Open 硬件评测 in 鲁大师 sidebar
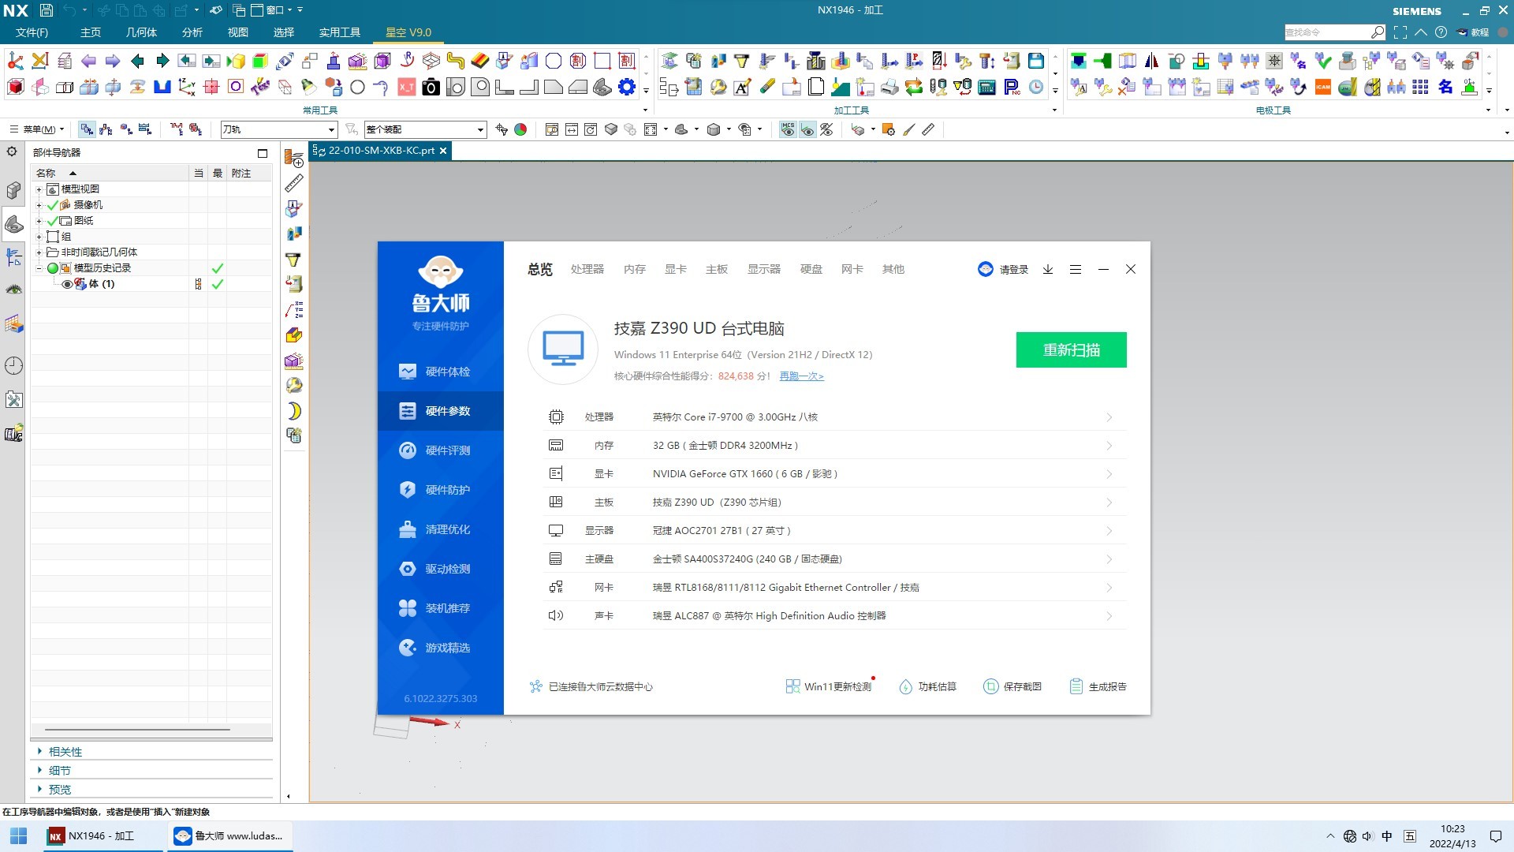This screenshot has width=1514, height=852. tap(440, 450)
